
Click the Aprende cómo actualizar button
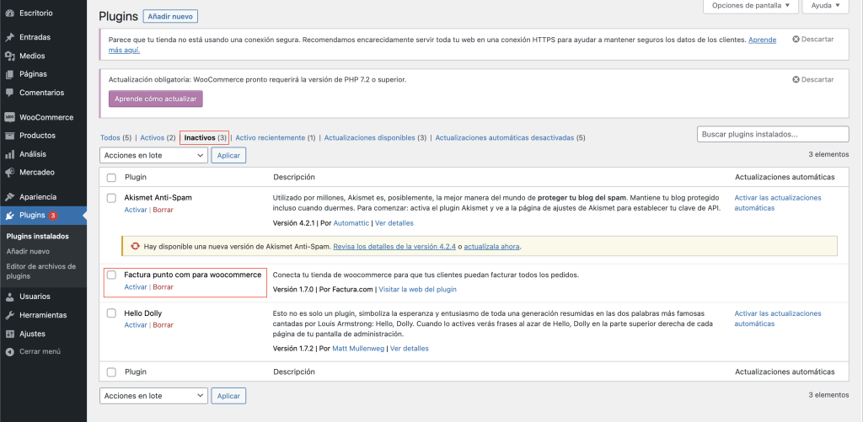(x=156, y=99)
